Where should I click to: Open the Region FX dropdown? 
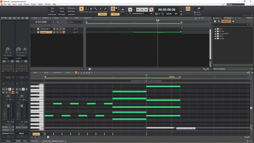(x=88, y=18)
